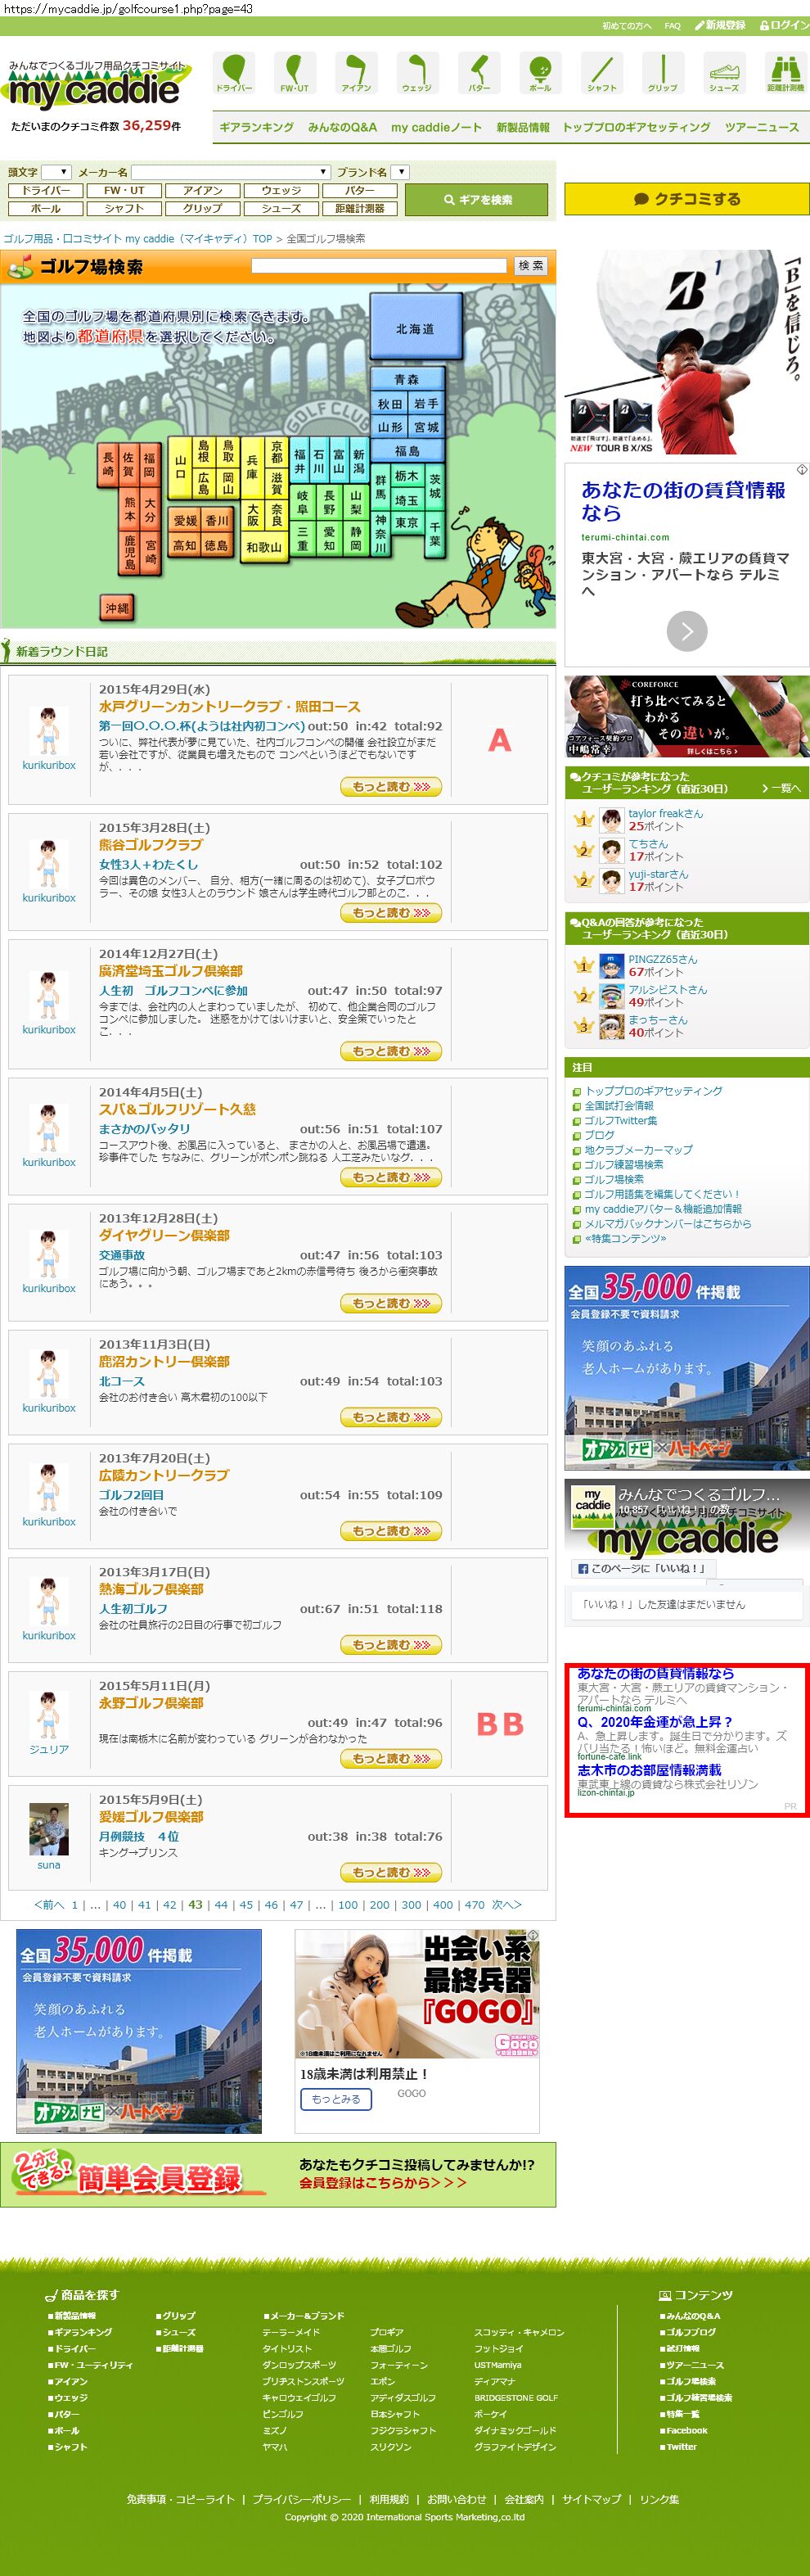This screenshot has height=2576, width=810.
Task: Open the ブランド名 brand dropdown
Action: (x=399, y=172)
